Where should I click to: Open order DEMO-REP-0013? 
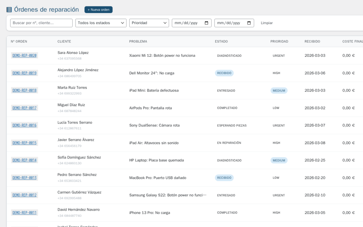point(24,177)
